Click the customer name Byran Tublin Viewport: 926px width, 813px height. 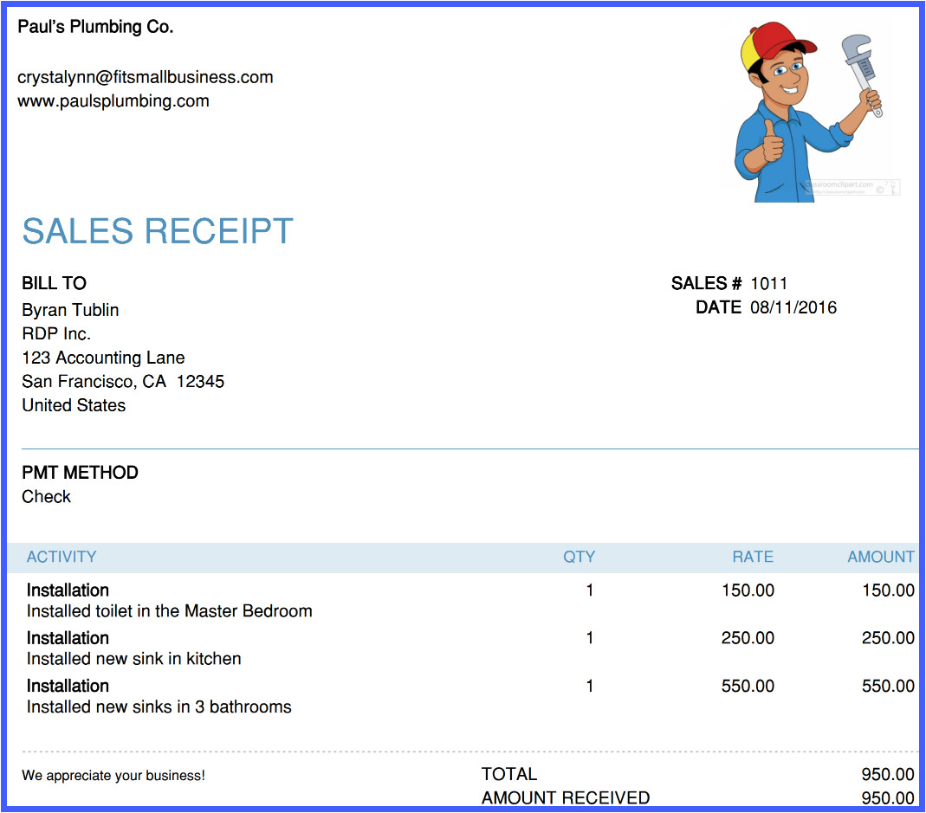[70, 310]
